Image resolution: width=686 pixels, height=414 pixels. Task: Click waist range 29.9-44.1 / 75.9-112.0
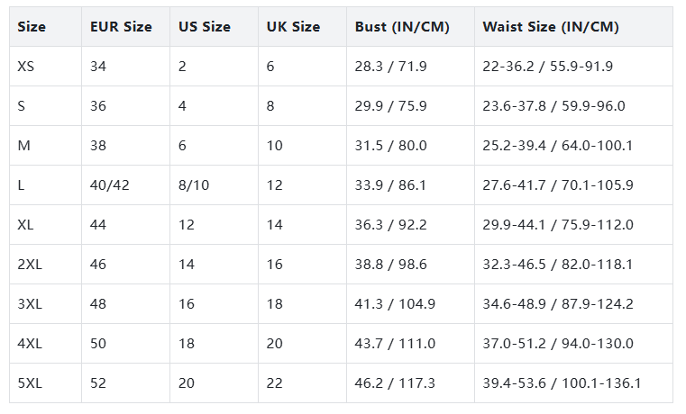click(556, 225)
